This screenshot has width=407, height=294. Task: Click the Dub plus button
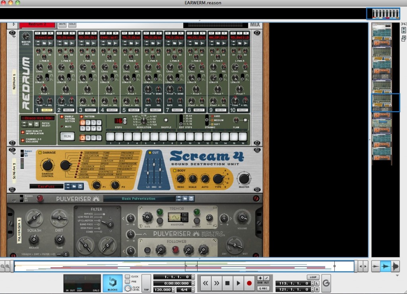pyautogui.click(x=260, y=278)
